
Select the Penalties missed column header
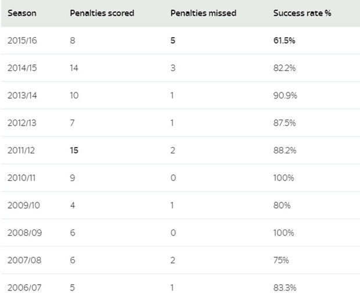coord(203,13)
